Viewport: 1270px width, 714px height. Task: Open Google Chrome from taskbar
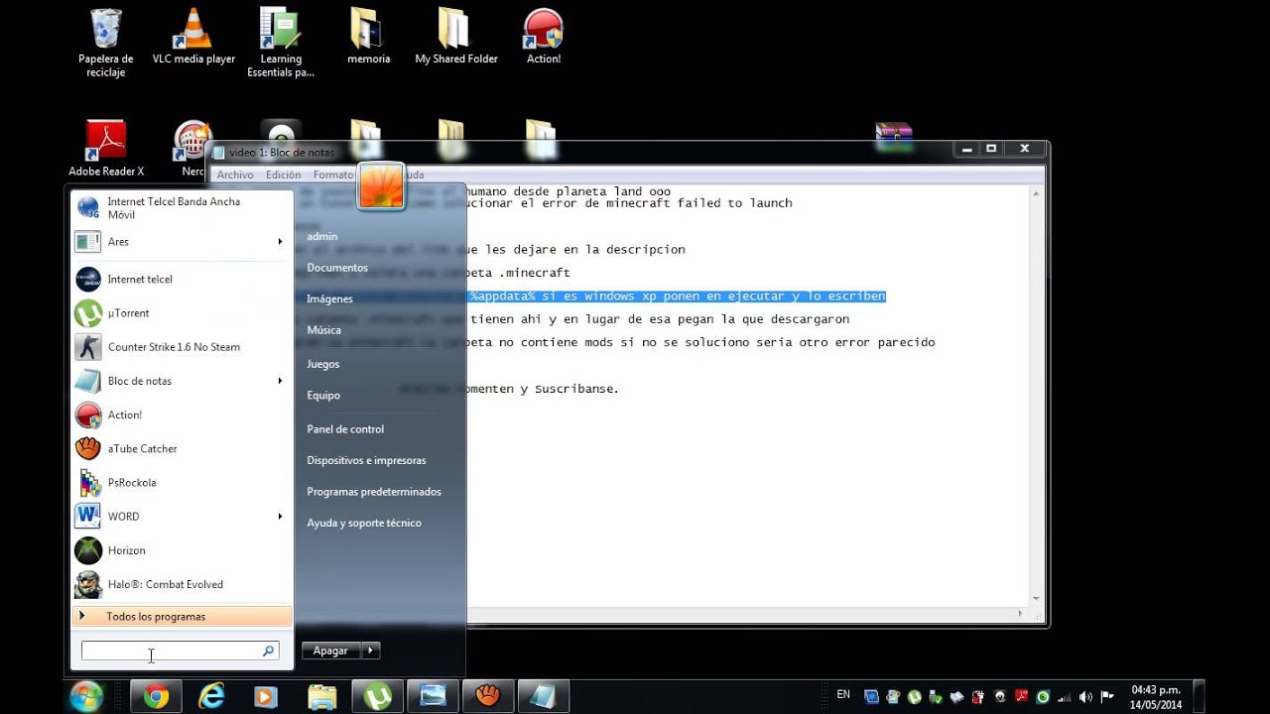156,697
